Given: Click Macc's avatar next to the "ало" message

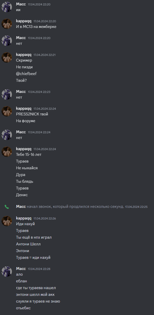Looking at the screenshot, I should click(x=7, y=272).
